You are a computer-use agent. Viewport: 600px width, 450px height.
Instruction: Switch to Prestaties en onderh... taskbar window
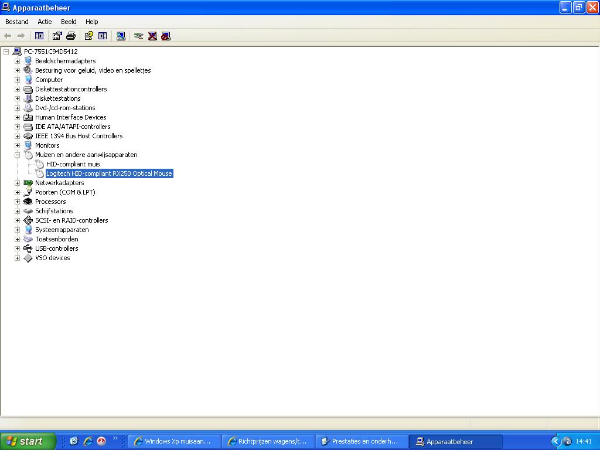pos(362,441)
